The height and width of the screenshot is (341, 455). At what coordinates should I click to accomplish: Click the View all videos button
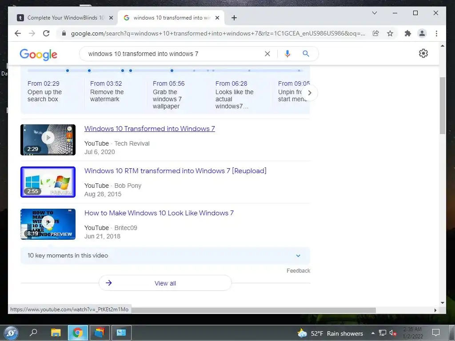pos(165,283)
